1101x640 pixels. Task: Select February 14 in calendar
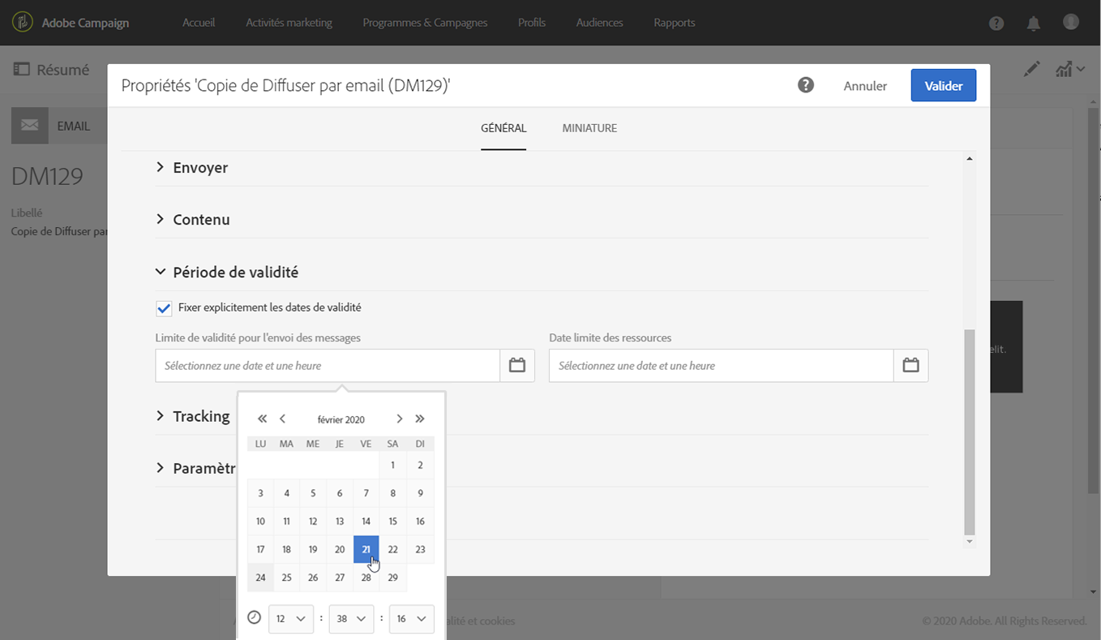click(x=366, y=522)
